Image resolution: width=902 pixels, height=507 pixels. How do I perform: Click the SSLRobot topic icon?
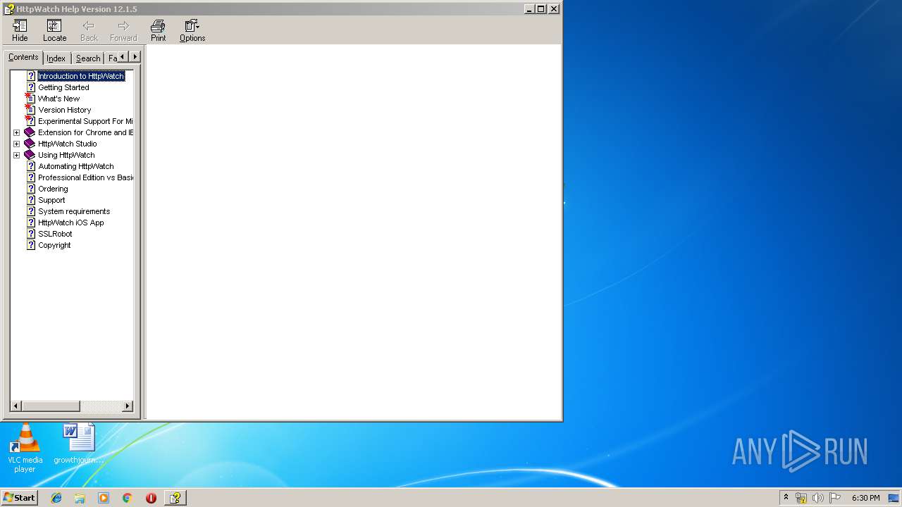coord(31,234)
